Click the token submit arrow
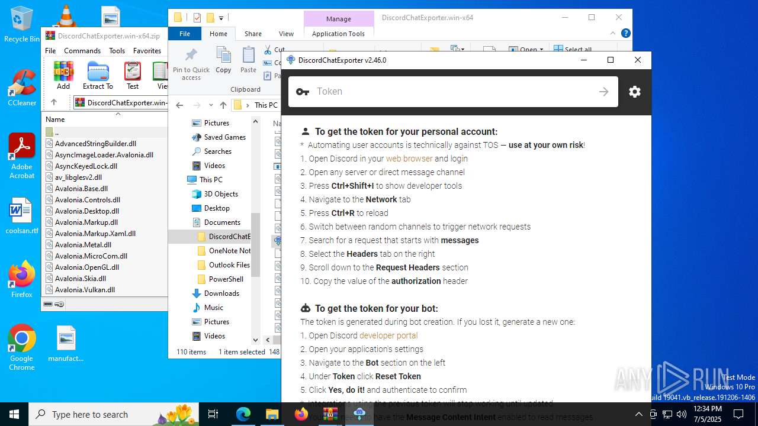 pos(603,92)
